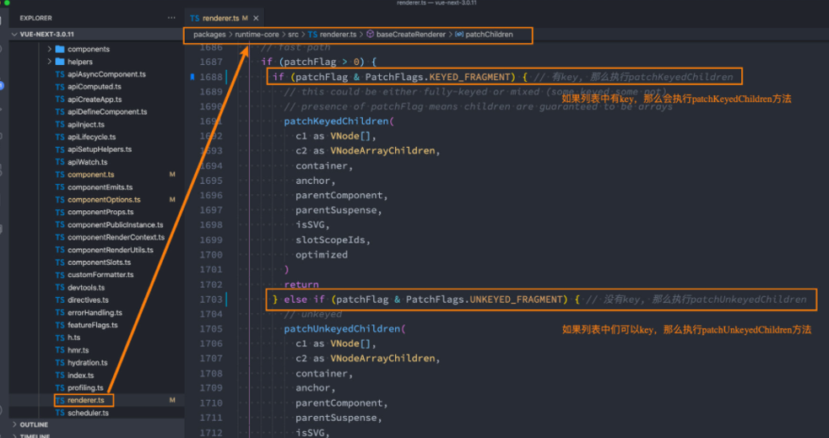Open profiling.ts file
This screenshot has width=829, height=438.
85,387
